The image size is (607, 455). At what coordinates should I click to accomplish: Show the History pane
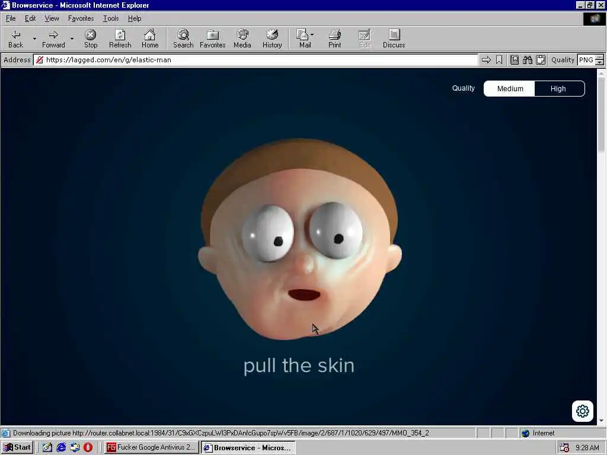coord(272,39)
